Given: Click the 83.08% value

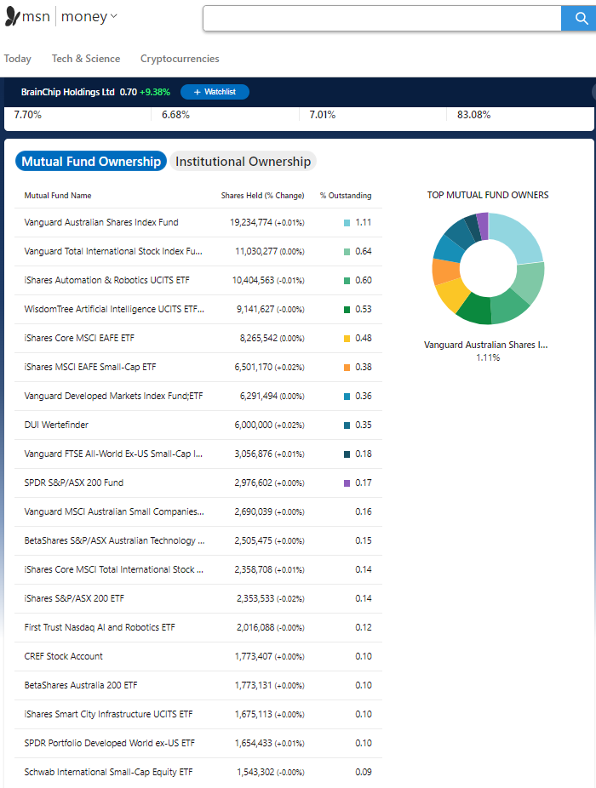Looking at the screenshot, I should pos(473,115).
